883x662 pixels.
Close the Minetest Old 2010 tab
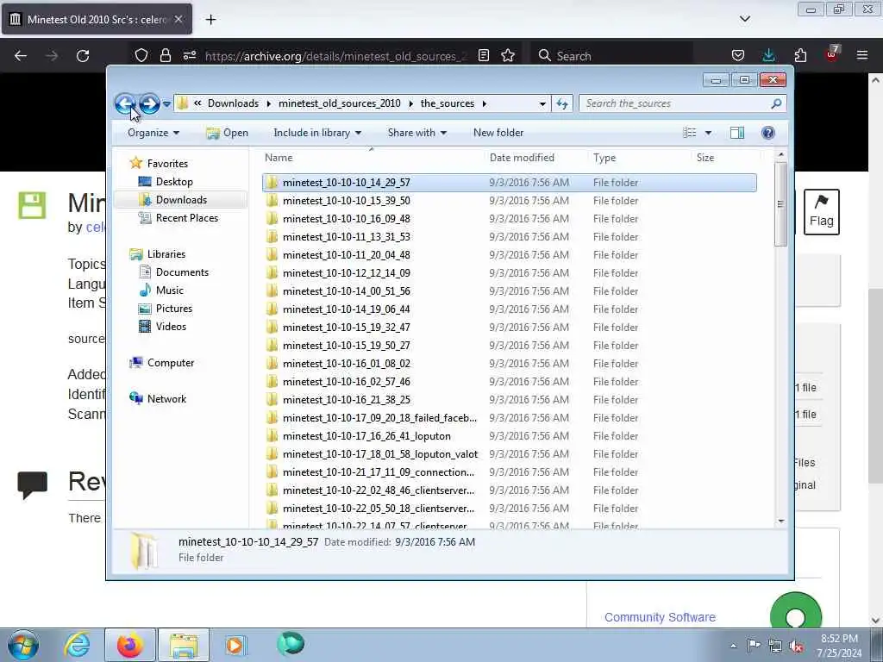tap(178, 19)
